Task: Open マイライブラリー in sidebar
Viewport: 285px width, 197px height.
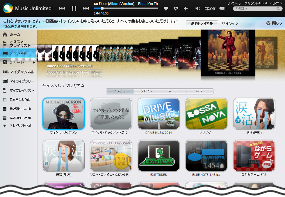Action: click(x=18, y=81)
